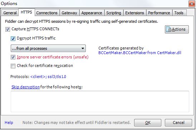This screenshot has width=196, height=130.
Task: Disable Ignore server certificate errors
Action: tap(13, 57)
